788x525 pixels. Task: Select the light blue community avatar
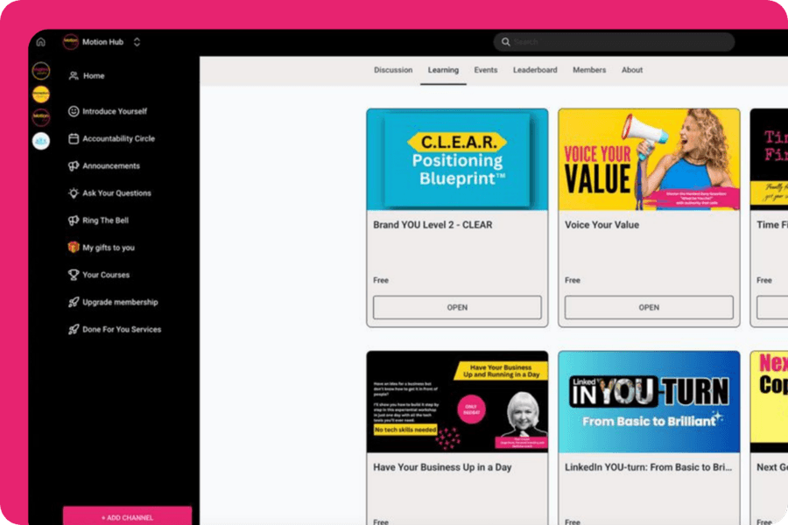[41, 141]
